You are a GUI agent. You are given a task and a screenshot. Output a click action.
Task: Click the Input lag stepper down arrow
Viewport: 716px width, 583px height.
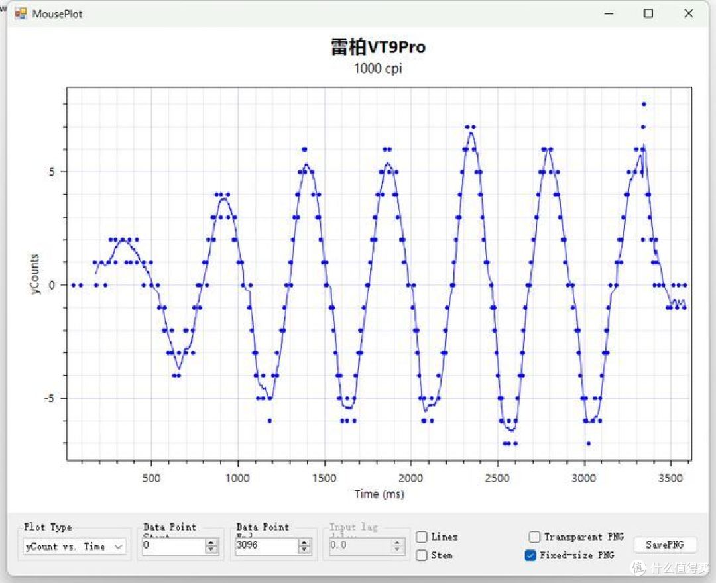[397, 550]
